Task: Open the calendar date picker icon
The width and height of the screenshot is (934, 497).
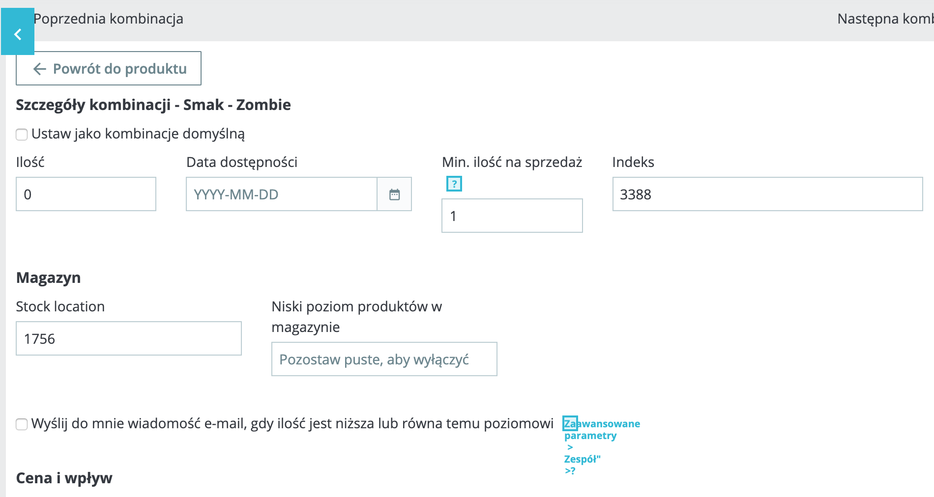Action: 394,194
